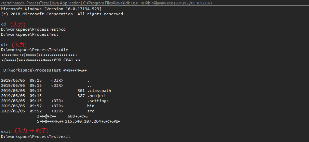309x142 pixels.
Task: Click the first blue 'cd' input text
Action: (x=3, y=24)
